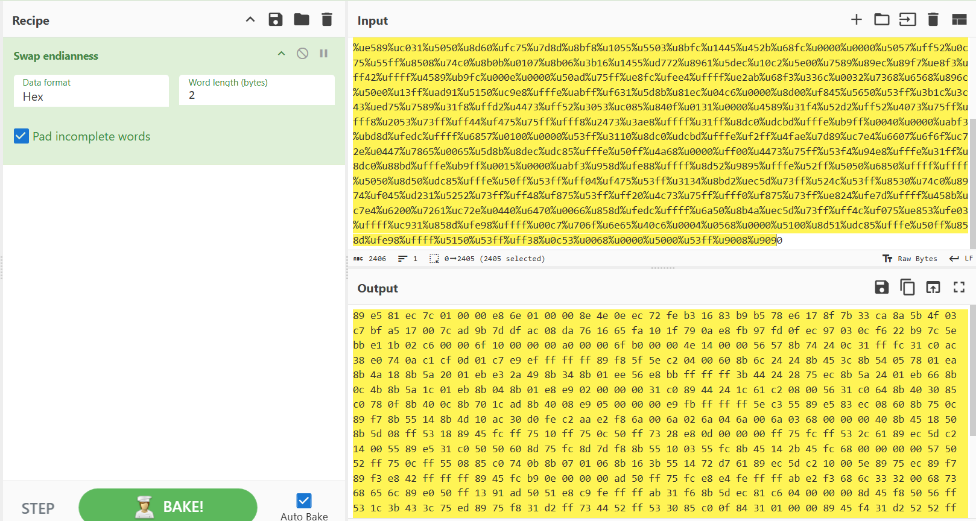Toggle the Auto Bake checkbox
The image size is (976, 521).
(x=304, y=500)
